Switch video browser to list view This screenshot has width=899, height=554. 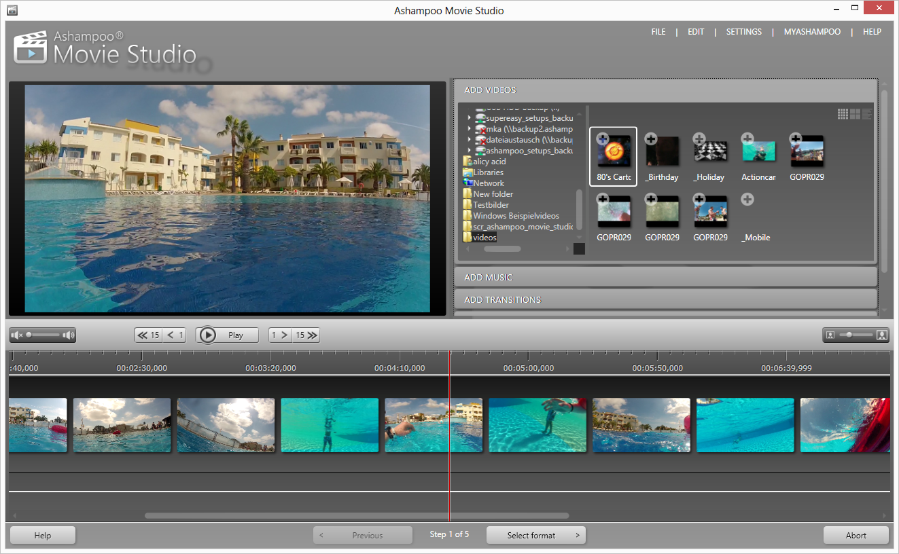point(867,113)
